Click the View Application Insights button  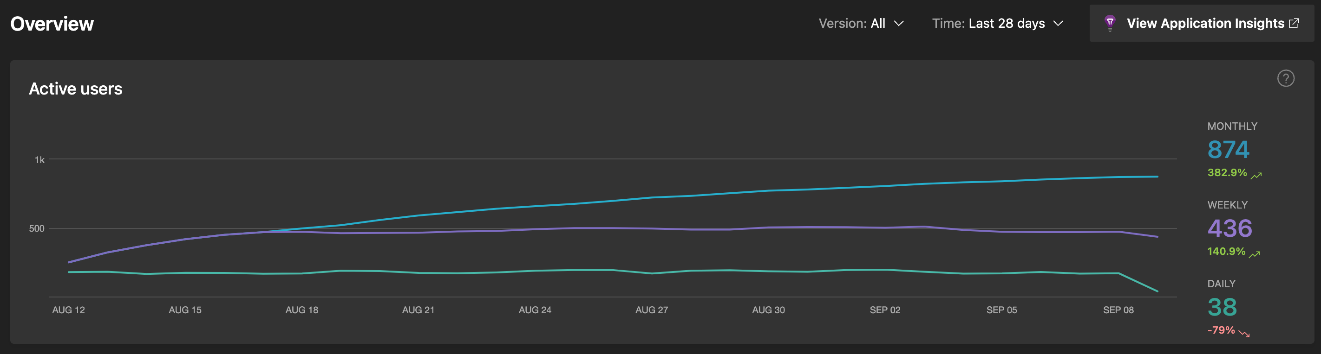1202,23
